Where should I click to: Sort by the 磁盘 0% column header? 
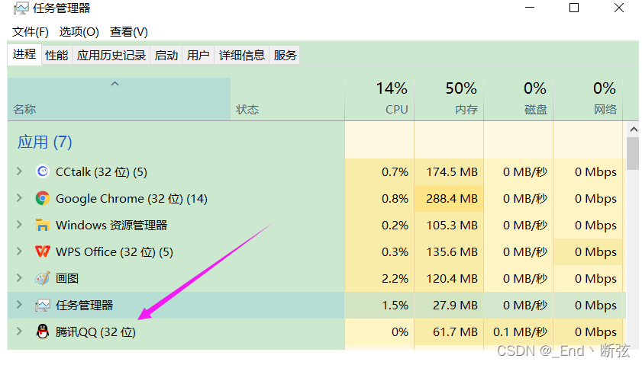(x=519, y=99)
